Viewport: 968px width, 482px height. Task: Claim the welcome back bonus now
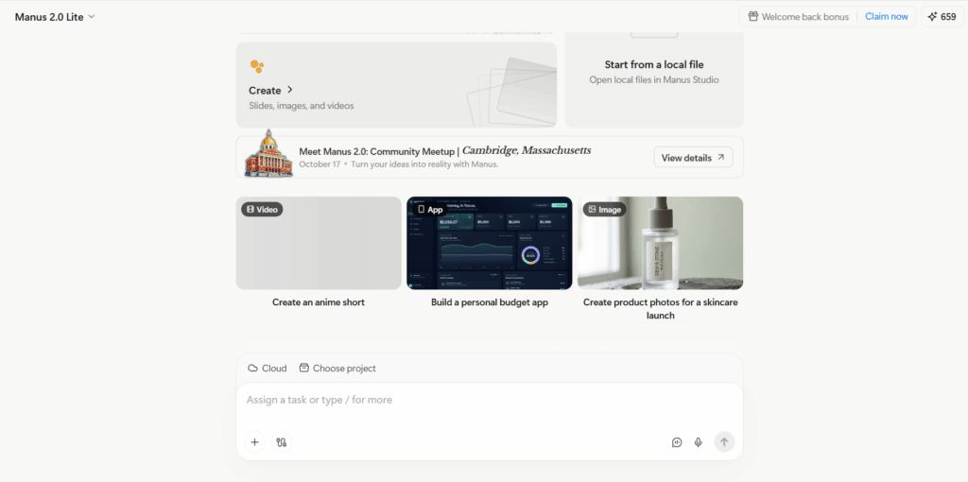(x=887, y=17)
